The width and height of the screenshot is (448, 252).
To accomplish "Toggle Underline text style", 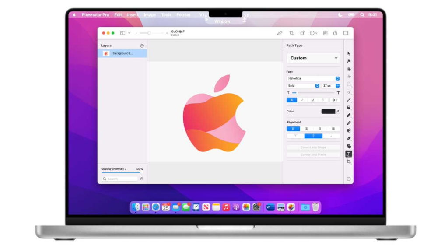I will point(312,100).
